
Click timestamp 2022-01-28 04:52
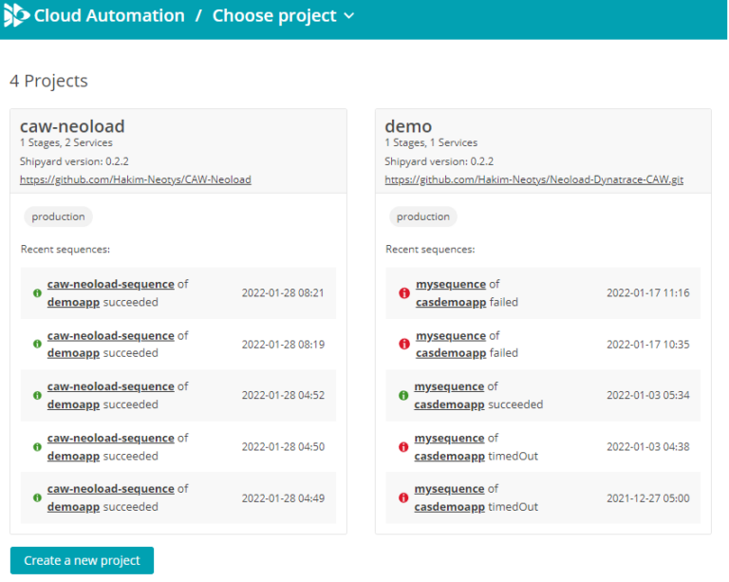tap(283, 395)
